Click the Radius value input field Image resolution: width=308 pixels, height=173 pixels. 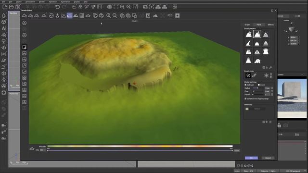pos(268,88)
